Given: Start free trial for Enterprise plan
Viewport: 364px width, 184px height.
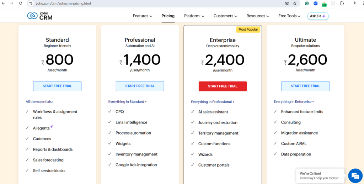Looking at the screenshot, I should pos(223,86).
